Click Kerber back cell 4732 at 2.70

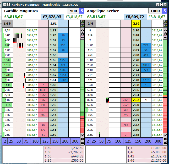point(146,80)
